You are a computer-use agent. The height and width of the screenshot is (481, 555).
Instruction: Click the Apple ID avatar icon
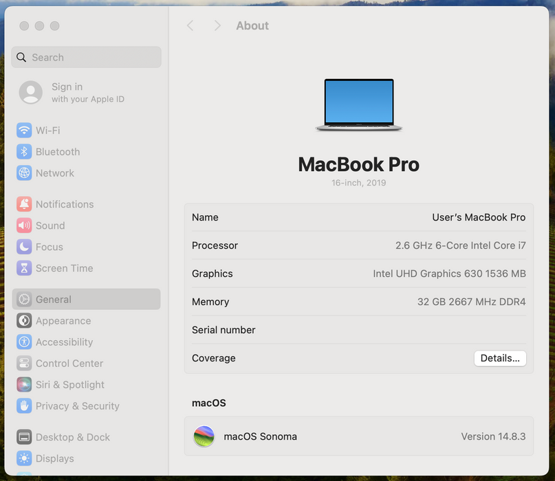(31, 92)
